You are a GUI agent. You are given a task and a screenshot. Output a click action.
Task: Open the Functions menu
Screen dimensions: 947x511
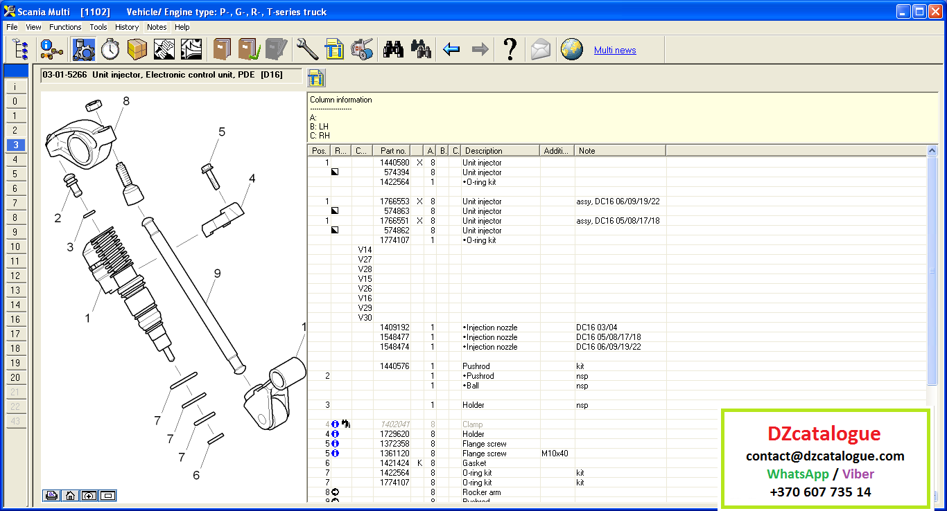(65, 27)
